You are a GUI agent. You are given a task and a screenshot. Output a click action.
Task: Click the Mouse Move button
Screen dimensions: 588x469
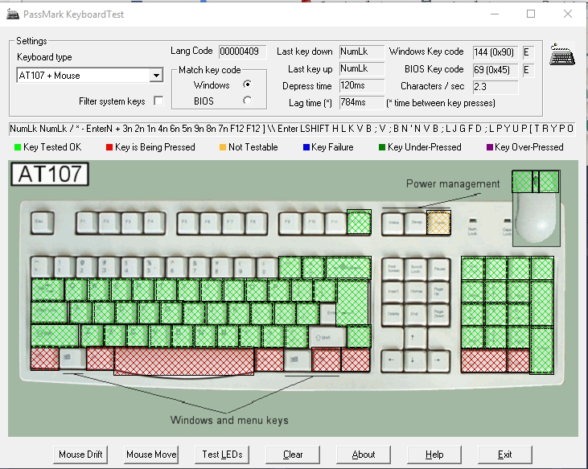coord(151,455)
